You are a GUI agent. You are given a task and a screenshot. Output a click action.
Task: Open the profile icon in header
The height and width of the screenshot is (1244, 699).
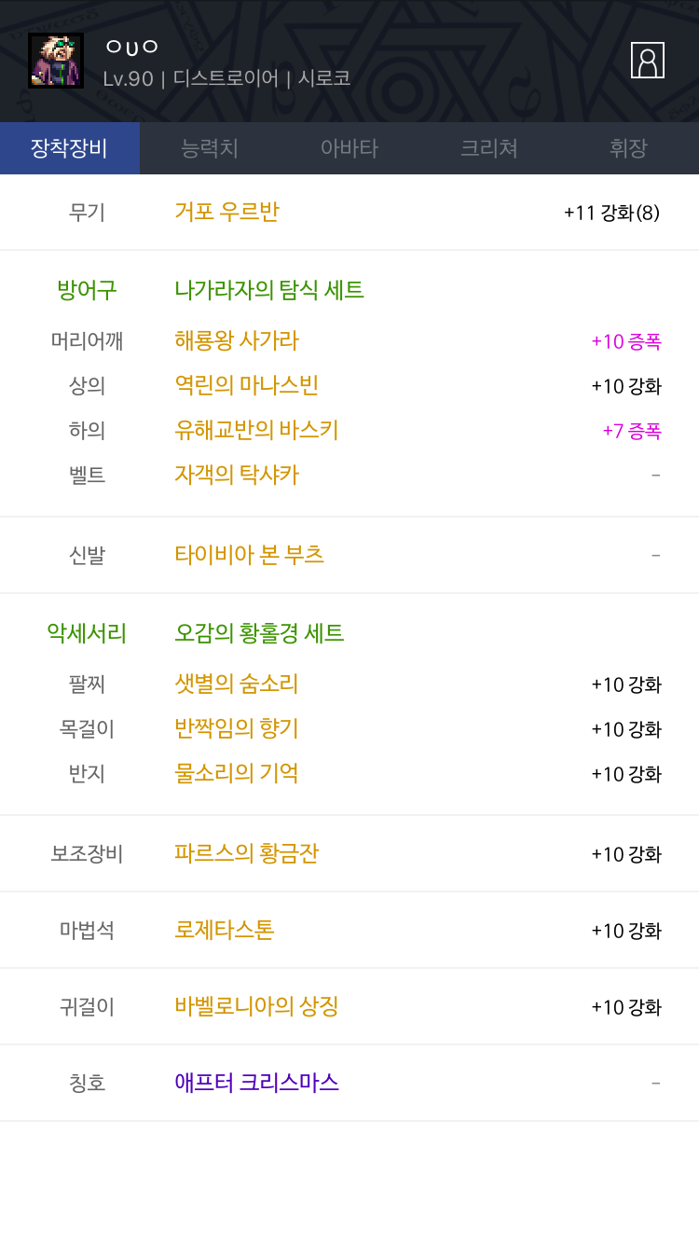(647, 61)
